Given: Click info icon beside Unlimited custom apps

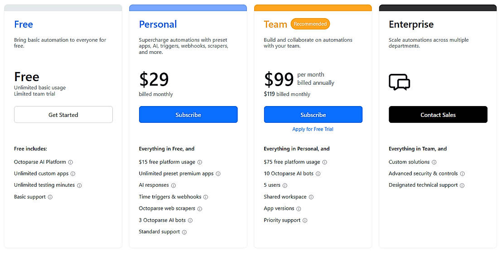Looking at the screenshot, I should 73,174.
